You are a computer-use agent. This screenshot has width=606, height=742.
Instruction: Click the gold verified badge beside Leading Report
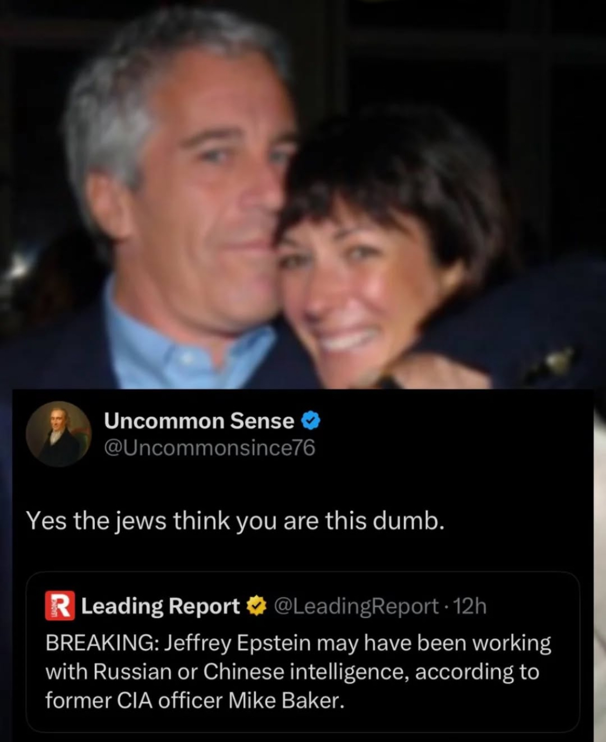coord(256,606)
